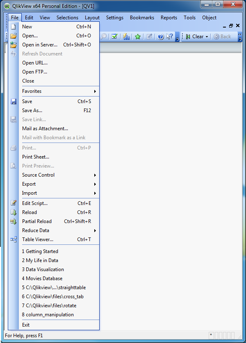This screenshot has height=343, width=246.
Task: Click the Clear selections button
Action: 195,37
